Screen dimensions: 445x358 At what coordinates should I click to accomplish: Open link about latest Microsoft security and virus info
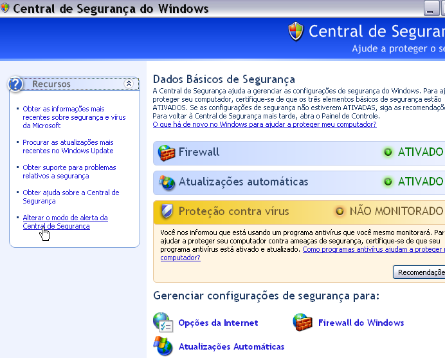click(74, 117)
